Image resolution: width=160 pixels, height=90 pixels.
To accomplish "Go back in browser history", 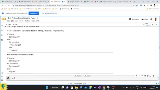I will pos(2,5).
